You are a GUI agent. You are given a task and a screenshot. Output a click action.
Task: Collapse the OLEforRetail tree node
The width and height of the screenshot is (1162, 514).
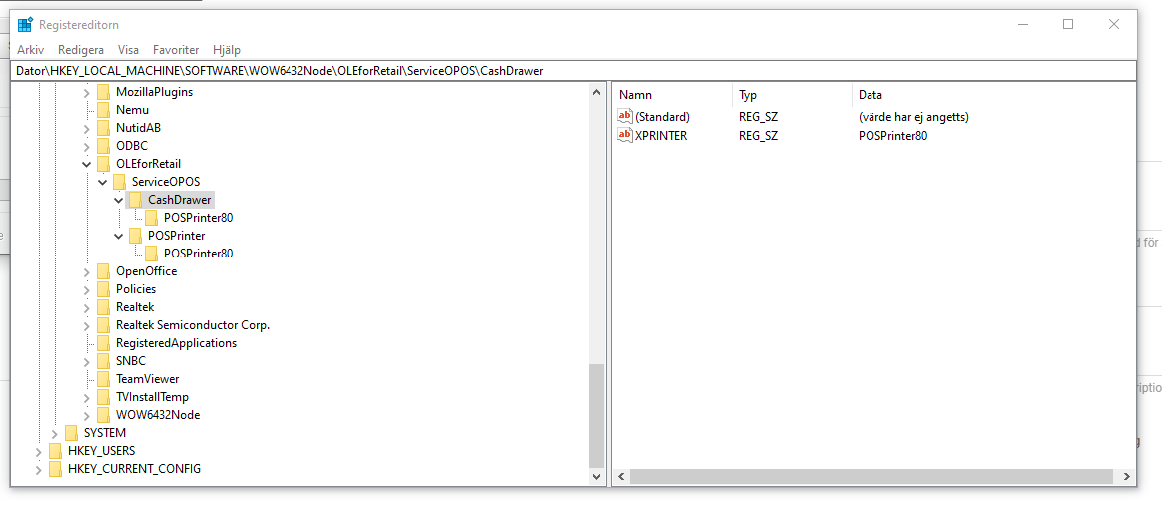(x=87, y=164)
